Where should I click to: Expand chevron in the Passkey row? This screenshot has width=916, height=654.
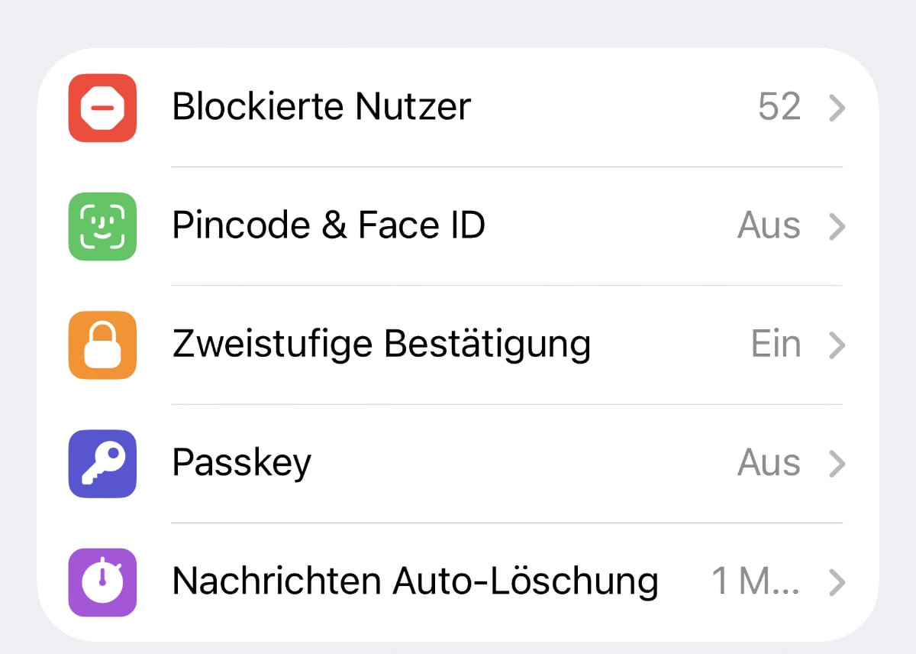837,464
